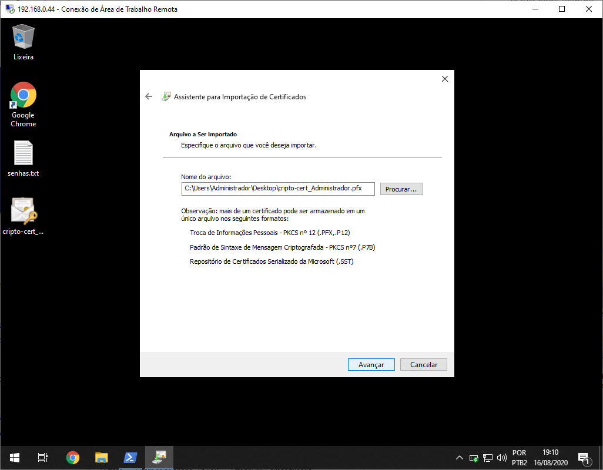The height and width of the screenshot is (470, 603).
Task: Click the Nome do arquivo path field
Action: 277,189
